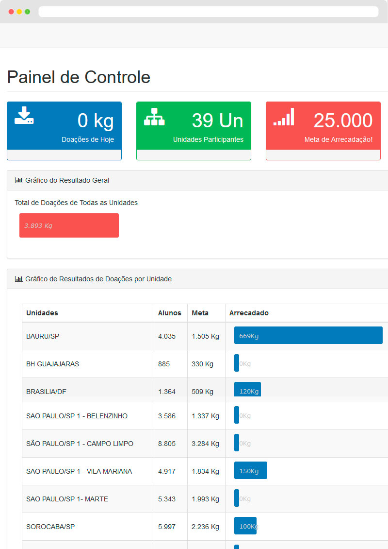Viewport: 388px width, 549px height.
Task: Open the Meta de Arrecadação card footer
Action: (x=323, y=155)
